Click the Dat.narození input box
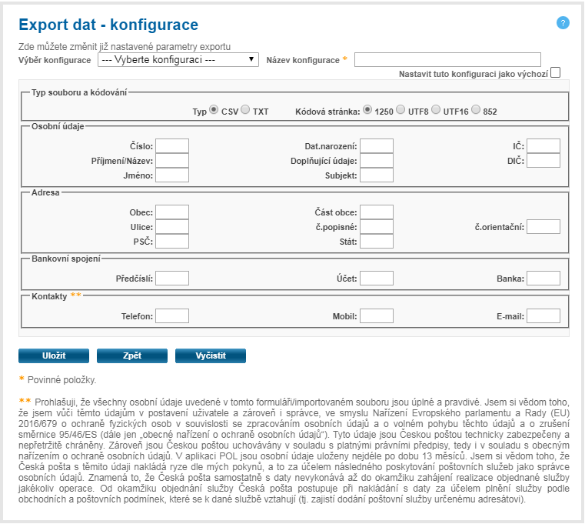This screenshot has width=585, height=524. (377, 145)
